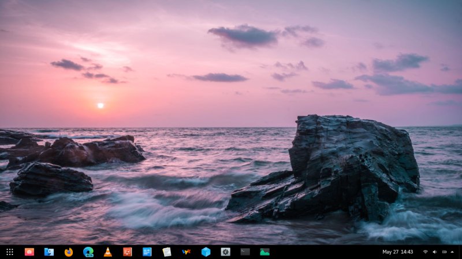Viewport: 462px width, 259px height.
Task: Open the Wi-Fi network indicator
Action: [426, 252]
